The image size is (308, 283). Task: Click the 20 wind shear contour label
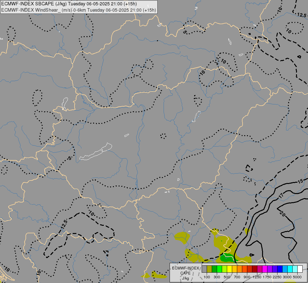tap(282, 214)
